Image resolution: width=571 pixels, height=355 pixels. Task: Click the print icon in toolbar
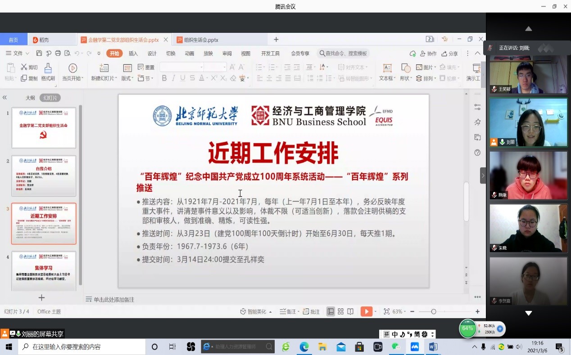(58, 54)
